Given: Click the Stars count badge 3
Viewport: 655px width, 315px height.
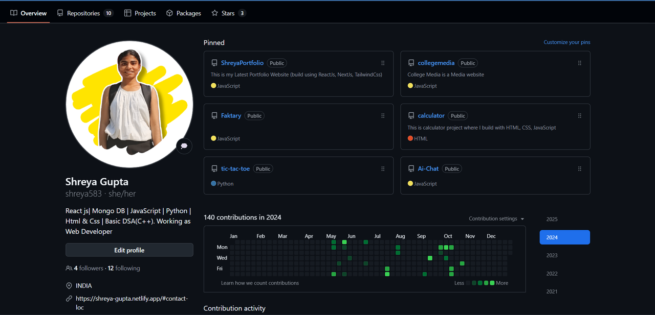Looking at the screenshot, I should coord(242,13).
